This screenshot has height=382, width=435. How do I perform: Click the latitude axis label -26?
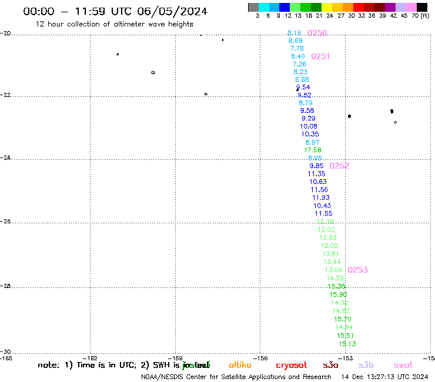click(x=5, y=221)
